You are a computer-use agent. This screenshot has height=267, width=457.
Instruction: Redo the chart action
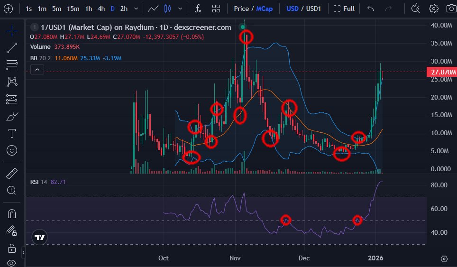(388, 9)
